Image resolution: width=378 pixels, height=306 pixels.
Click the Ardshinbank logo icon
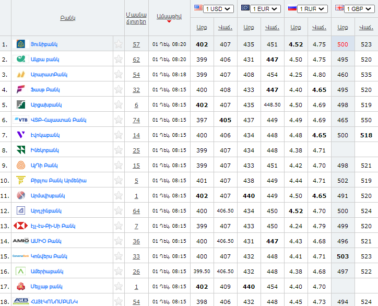(x=21, y=210)
